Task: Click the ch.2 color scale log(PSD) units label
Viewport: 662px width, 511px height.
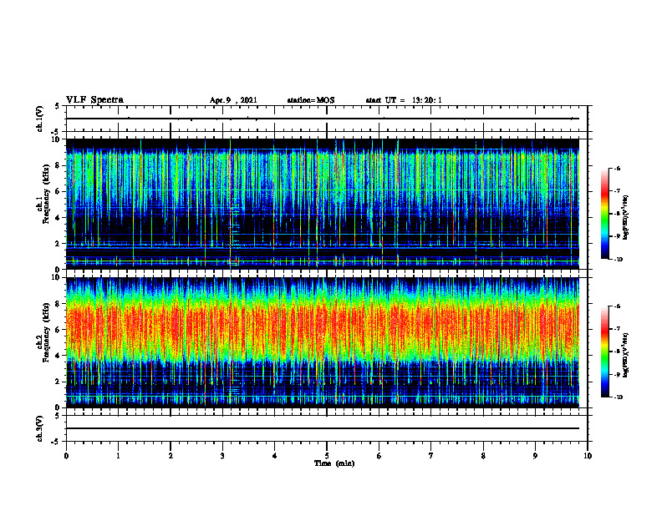Action: point(626,355)
